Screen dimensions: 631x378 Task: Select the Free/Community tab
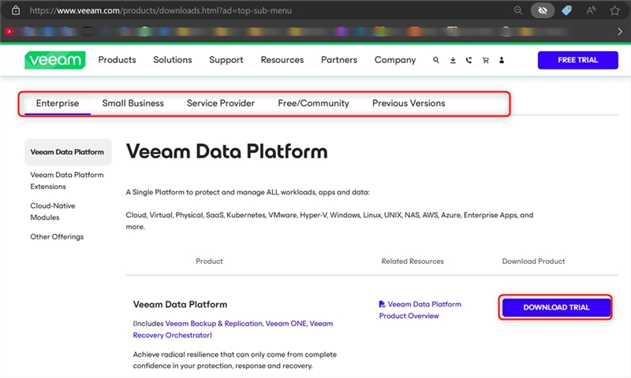click(x=313, y=103)
